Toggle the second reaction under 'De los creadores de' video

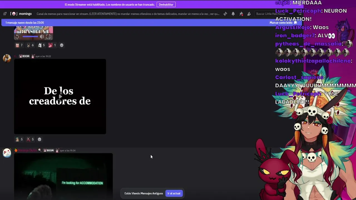click(30, 139)
